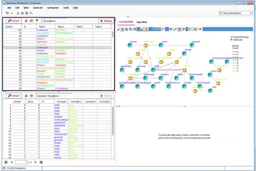
Task: Click Extract button in the lower concepts pane
Action: click(13, 96)
